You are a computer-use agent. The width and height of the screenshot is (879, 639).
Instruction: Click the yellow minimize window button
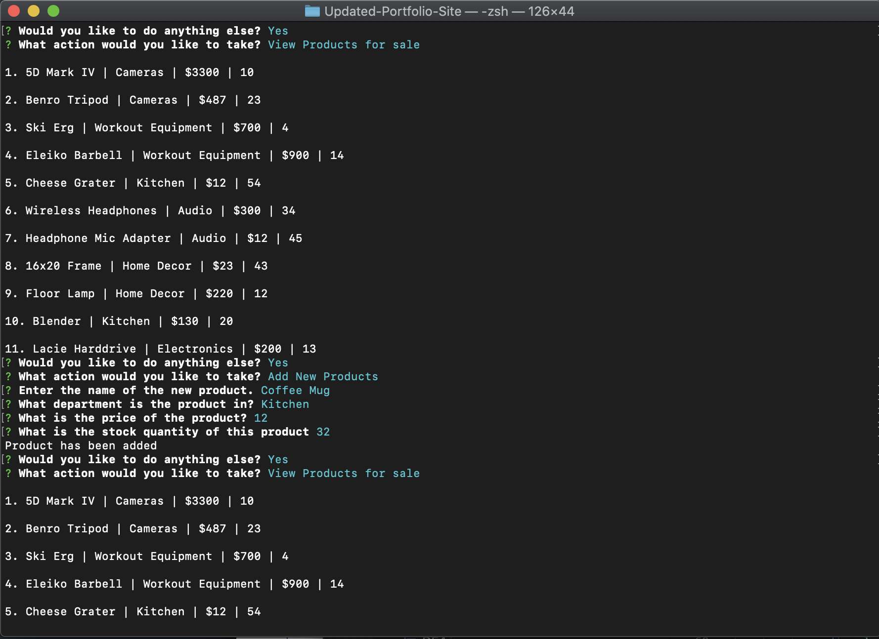pyautogui.click(x=34, y=11)
